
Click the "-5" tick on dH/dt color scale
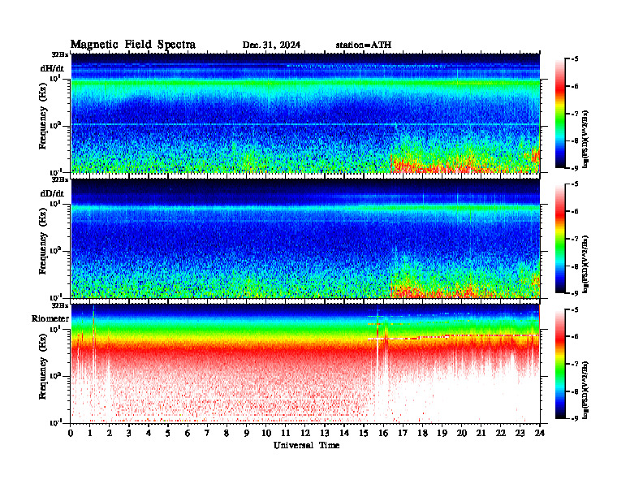tap(575, 59)
